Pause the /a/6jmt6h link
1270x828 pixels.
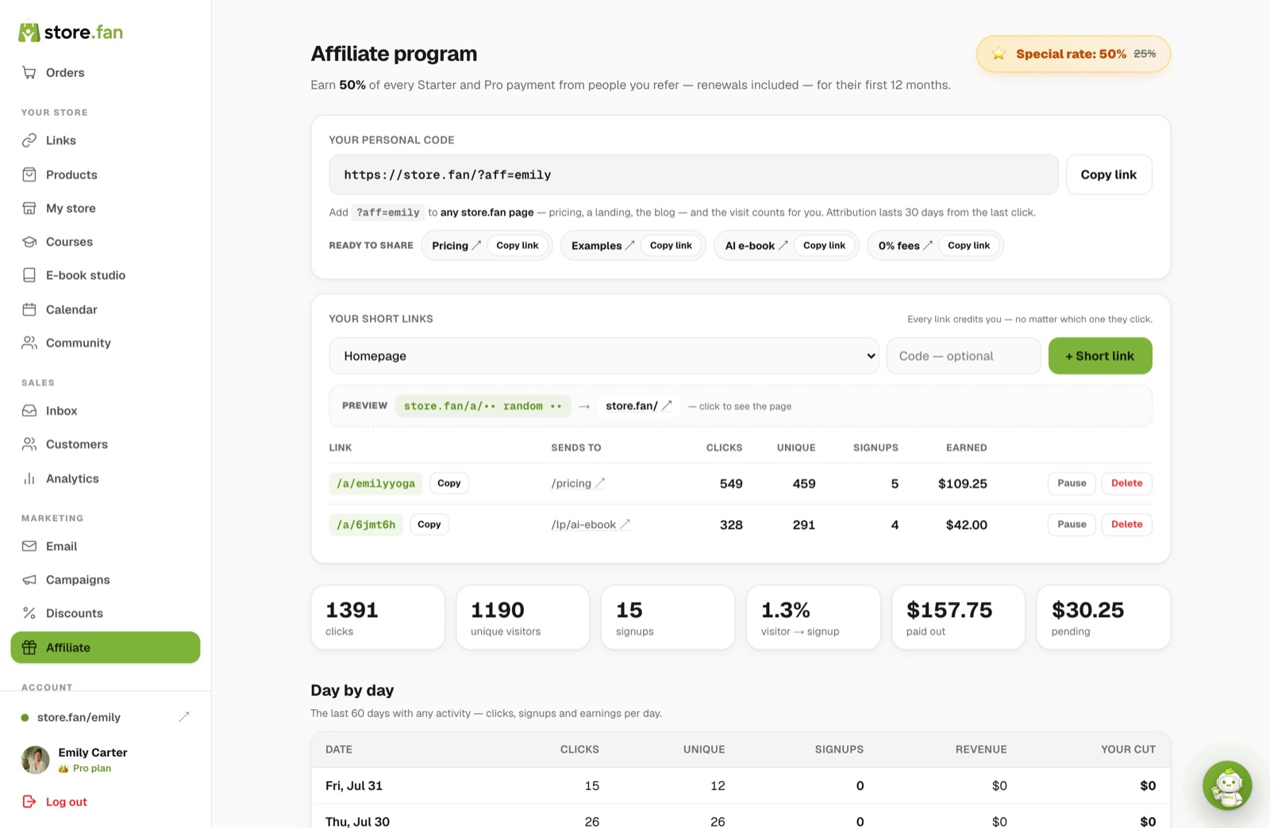pos(1072,525)
